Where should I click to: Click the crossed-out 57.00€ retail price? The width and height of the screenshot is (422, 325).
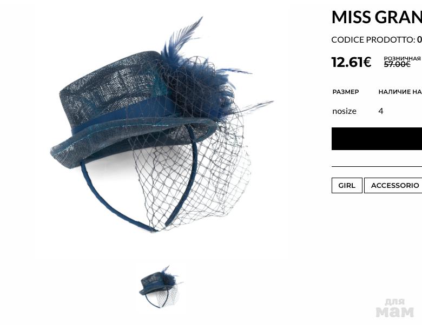click(397, 64)
